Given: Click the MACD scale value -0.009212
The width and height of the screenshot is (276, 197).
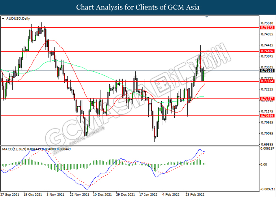Looking at the screenshot, I should tap(267, 190).
